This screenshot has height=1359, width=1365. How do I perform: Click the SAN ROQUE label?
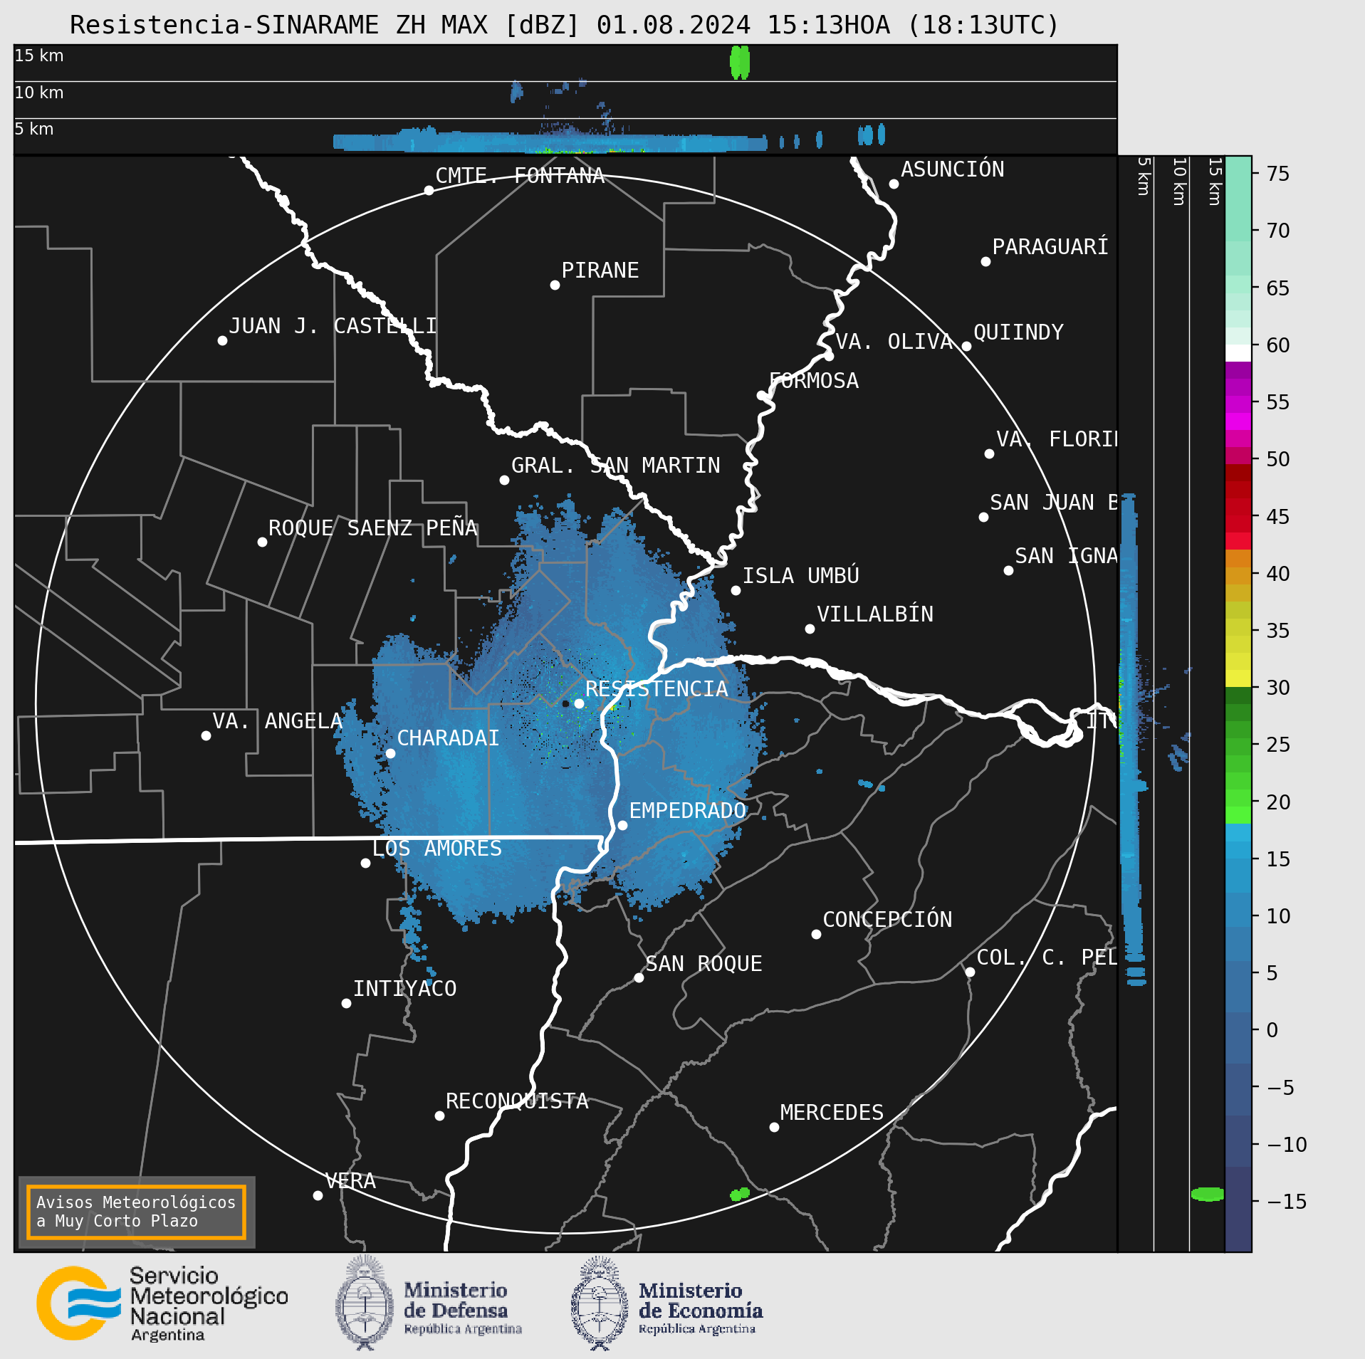click(x=704, y=964)
